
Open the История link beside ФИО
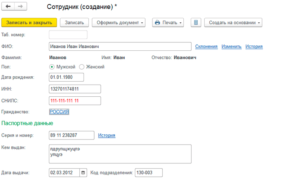(254, 47)
